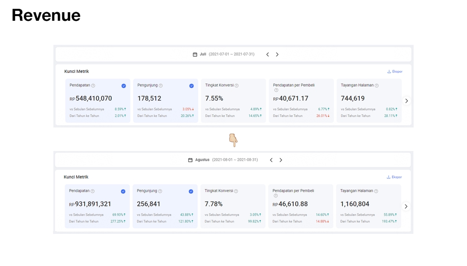The height and width of the screenshot is (266, 467).
Task: Go to next month after Agustus
Action: tap(281, 160)
